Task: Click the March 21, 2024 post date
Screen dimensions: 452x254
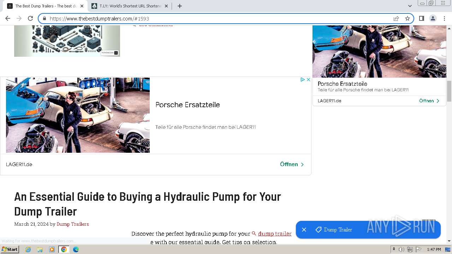Action: 31,224
